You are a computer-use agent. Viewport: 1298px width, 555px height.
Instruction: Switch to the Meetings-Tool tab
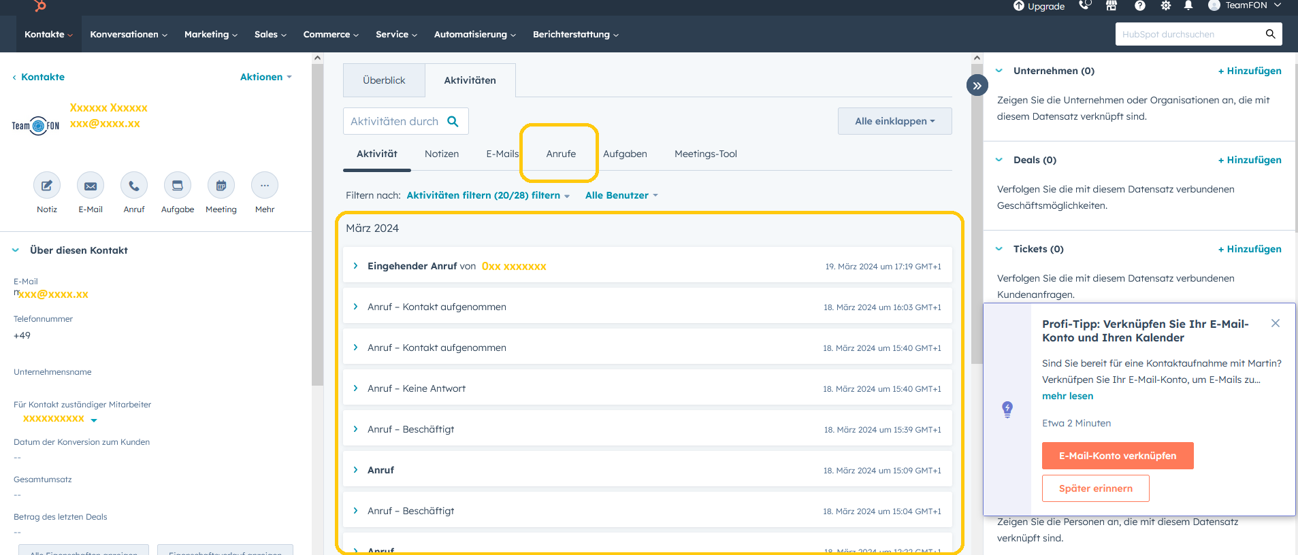click(x=706, y=154)
